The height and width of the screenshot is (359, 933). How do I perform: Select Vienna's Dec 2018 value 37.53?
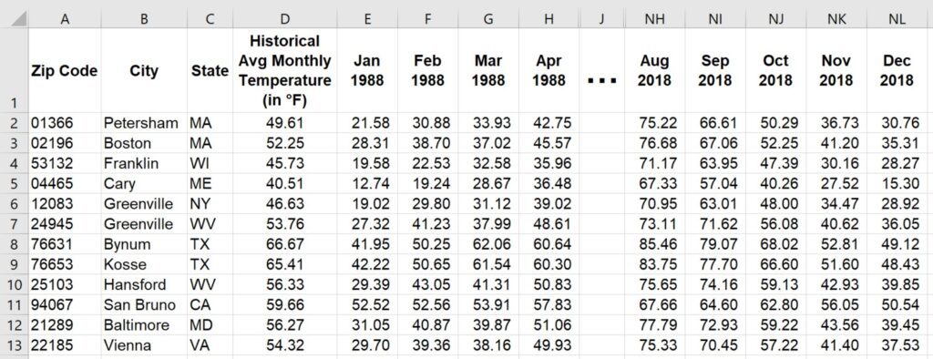(x=897, y=345)
